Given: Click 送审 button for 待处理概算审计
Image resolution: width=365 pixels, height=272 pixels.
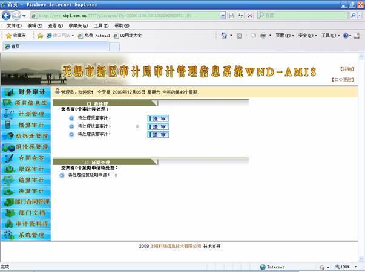Looking at the screenshot, I should click(158, 118).
